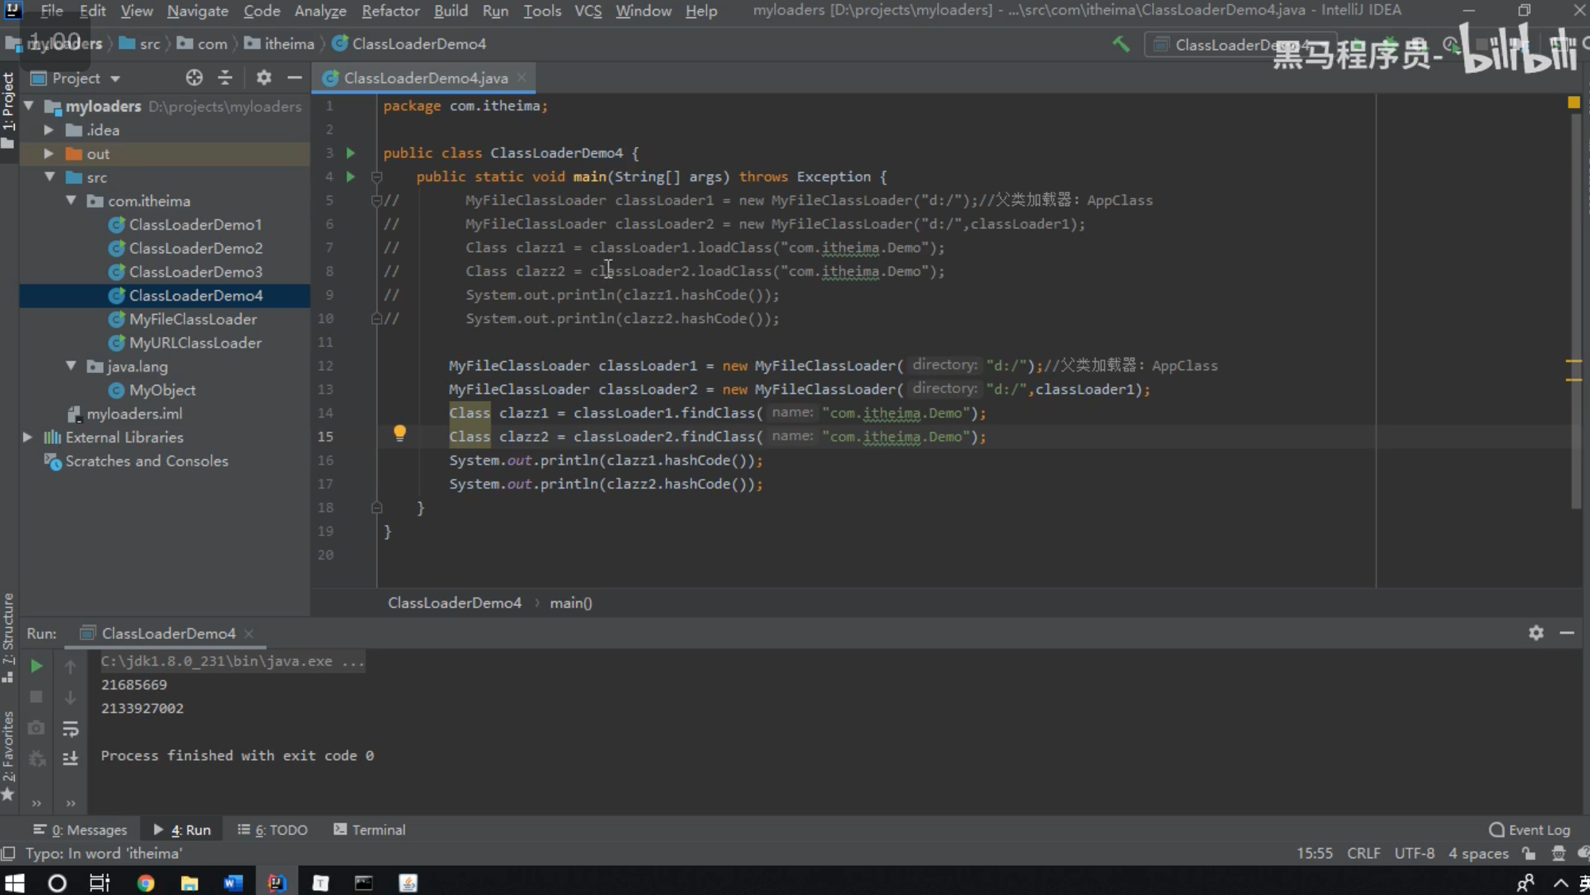The height and width of the screenshot is (895, 1590).
Task: Open Run panel settings gear
Action: tap(1536, 633)
